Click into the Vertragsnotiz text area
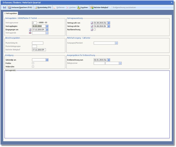The image size is (176, 147). tap(87, 104)
